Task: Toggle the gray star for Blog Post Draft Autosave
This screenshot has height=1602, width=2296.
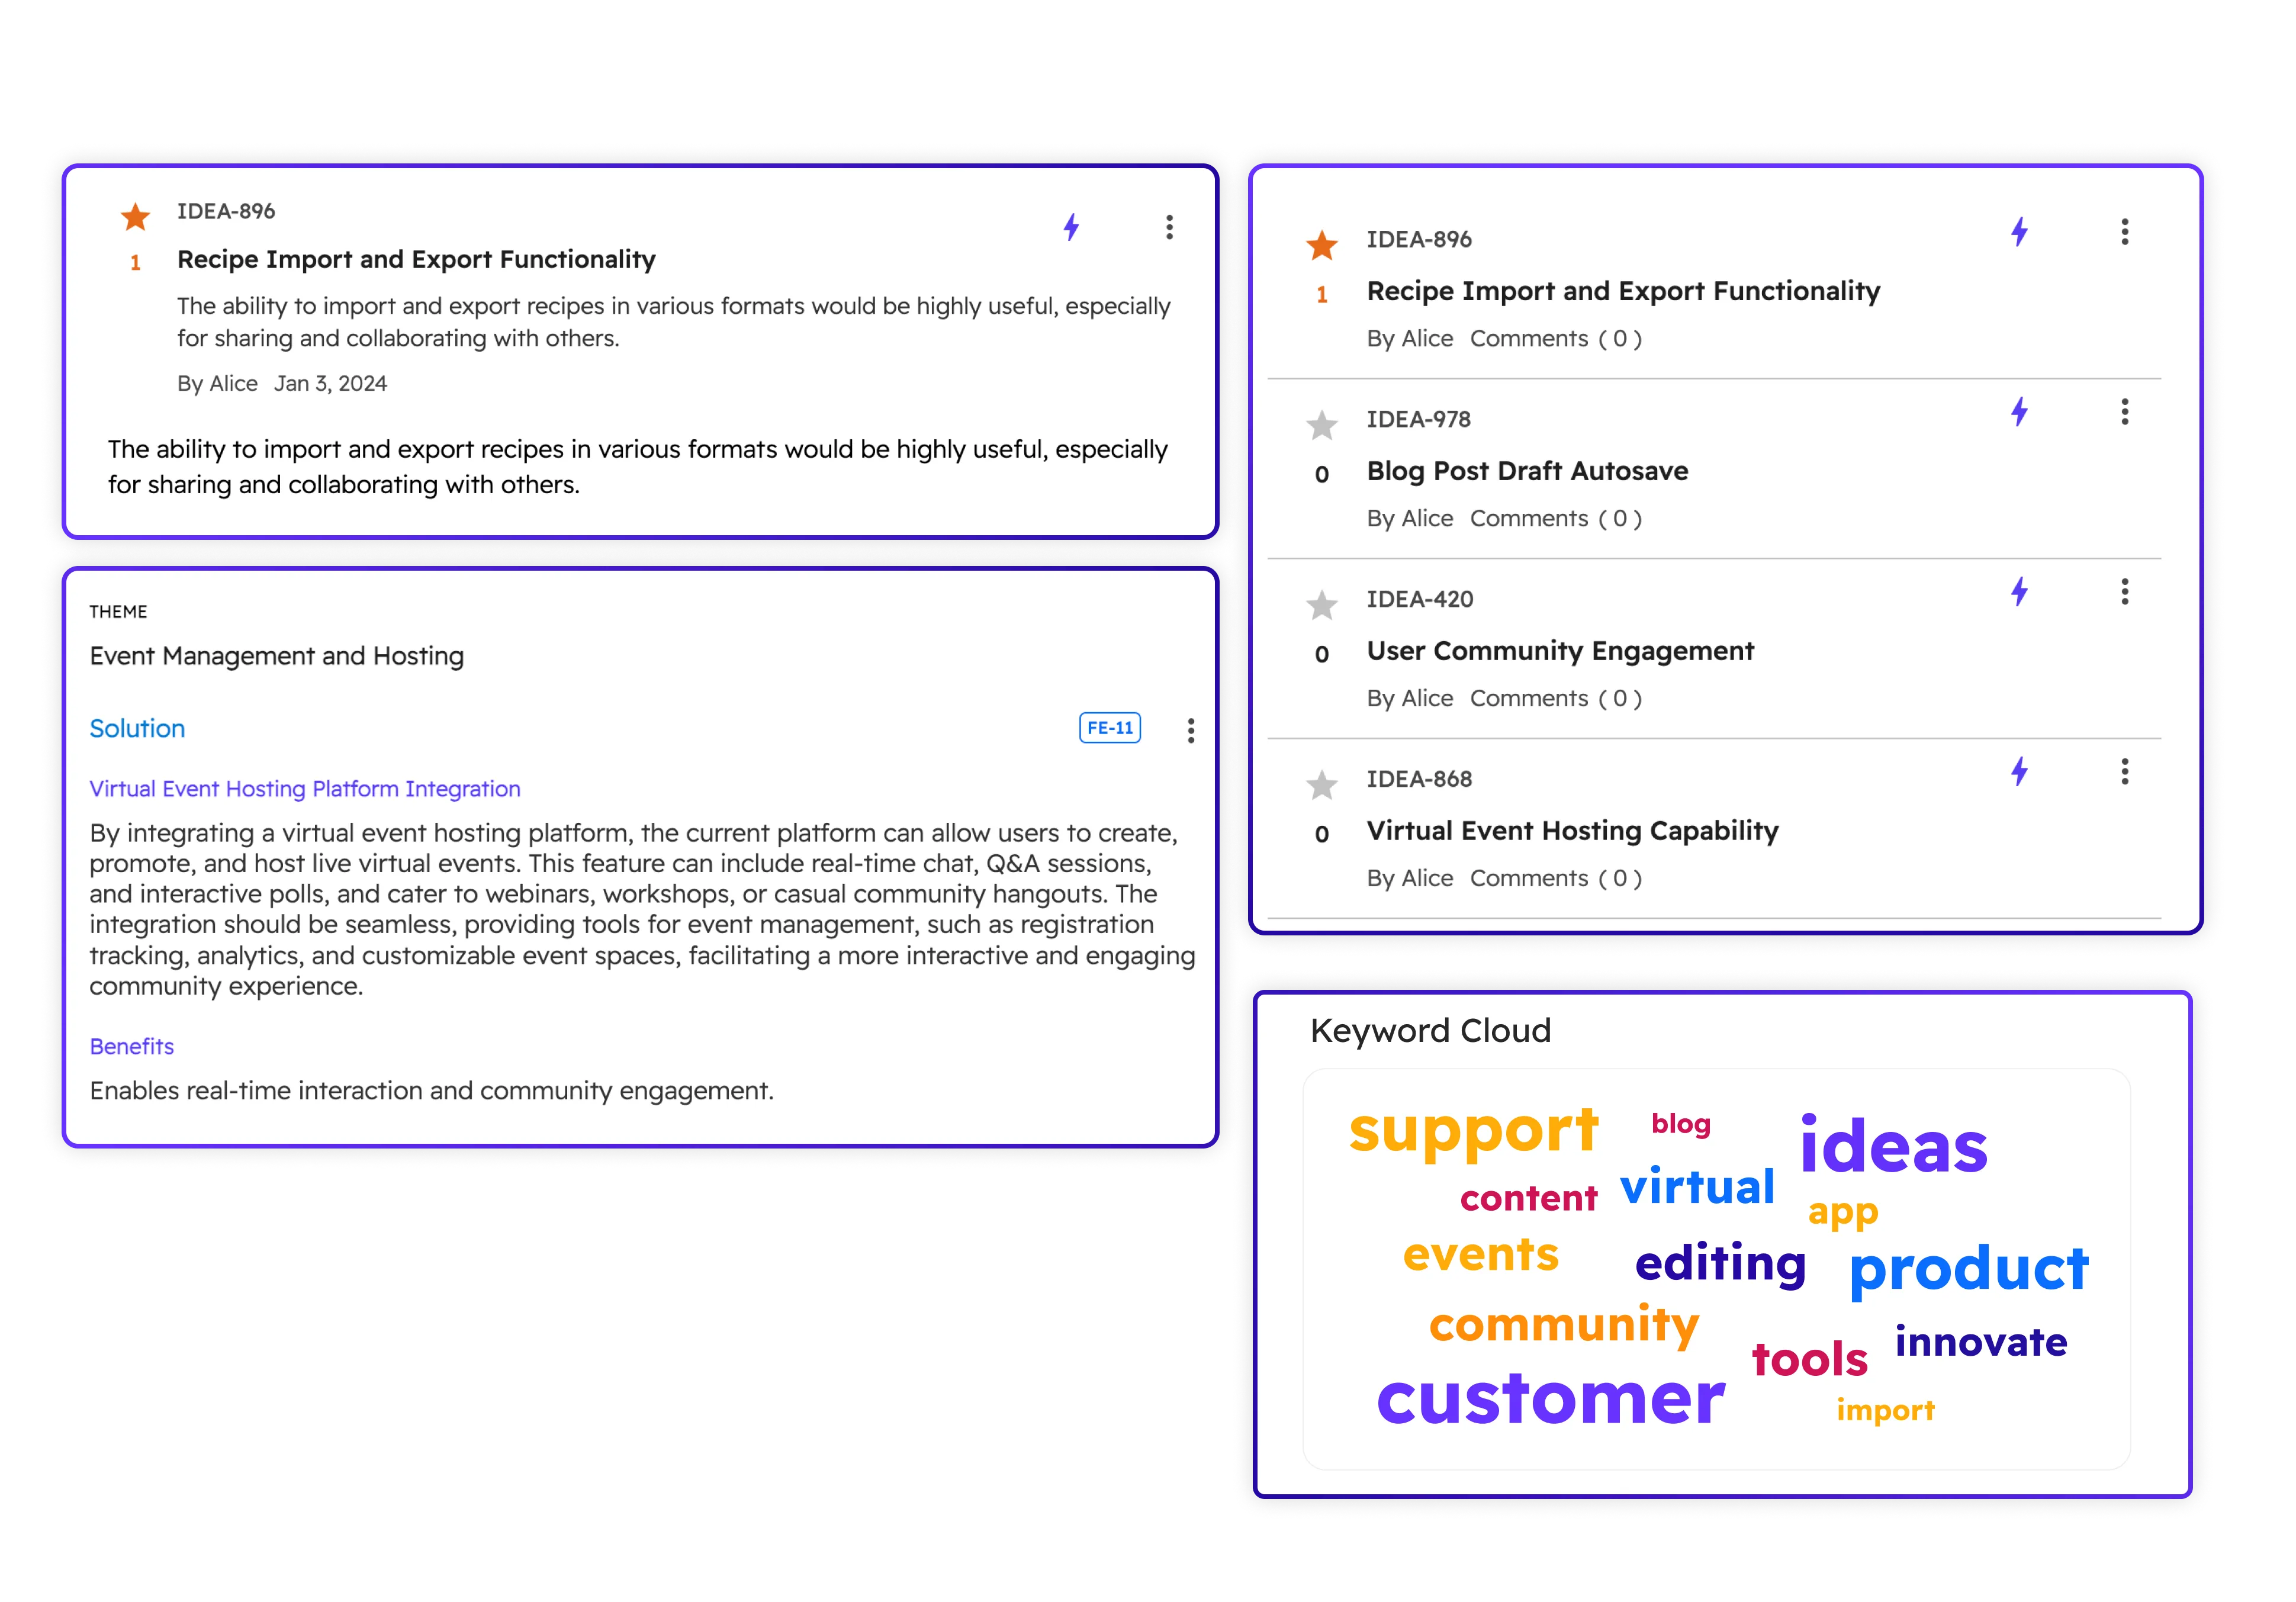Action: coord(1322,425)
